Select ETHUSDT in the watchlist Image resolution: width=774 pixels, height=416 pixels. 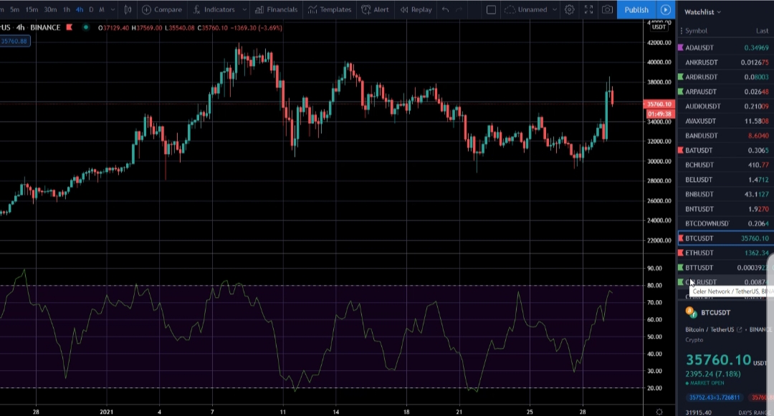725,253
